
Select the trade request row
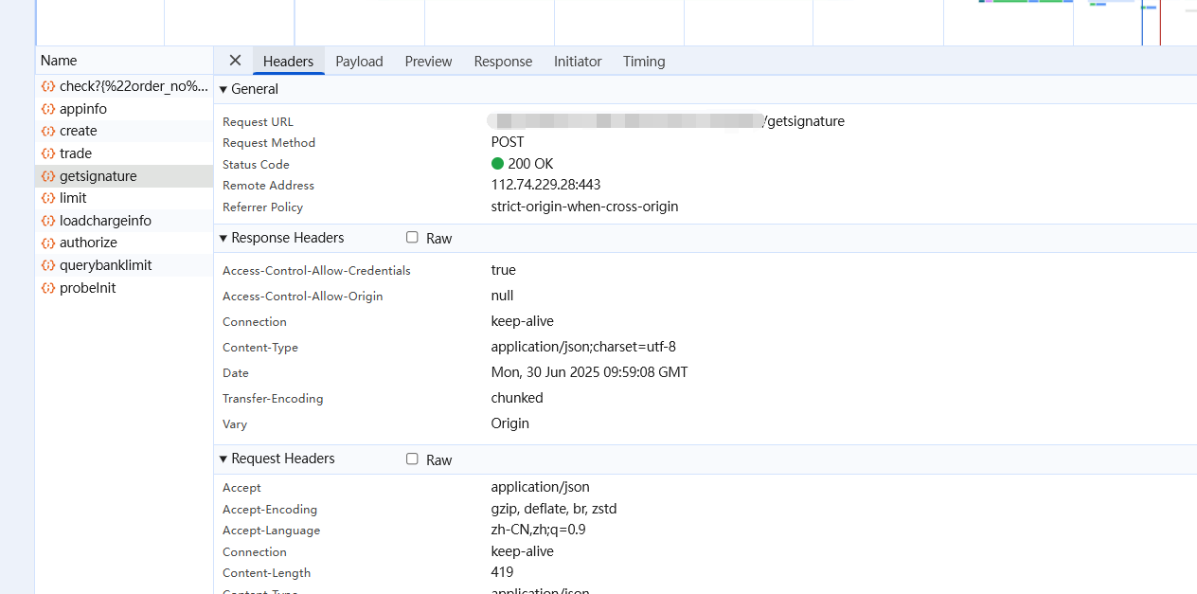click(124, 153)
